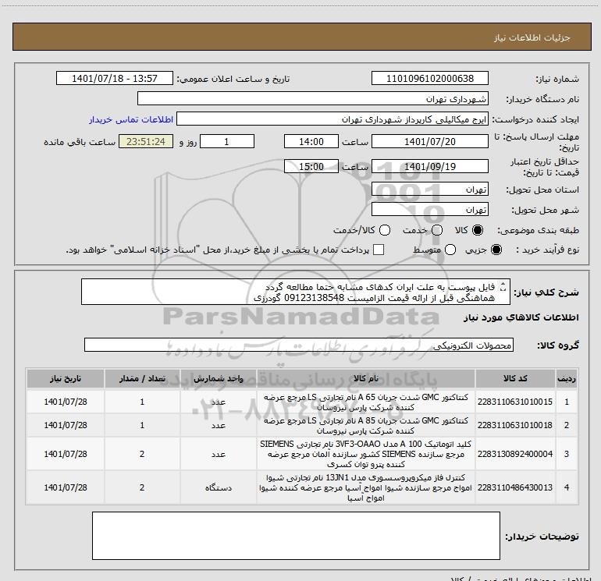Click the کد کالا column header

(515, 378)
